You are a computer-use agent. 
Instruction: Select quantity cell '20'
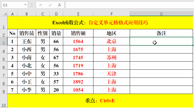56,90
